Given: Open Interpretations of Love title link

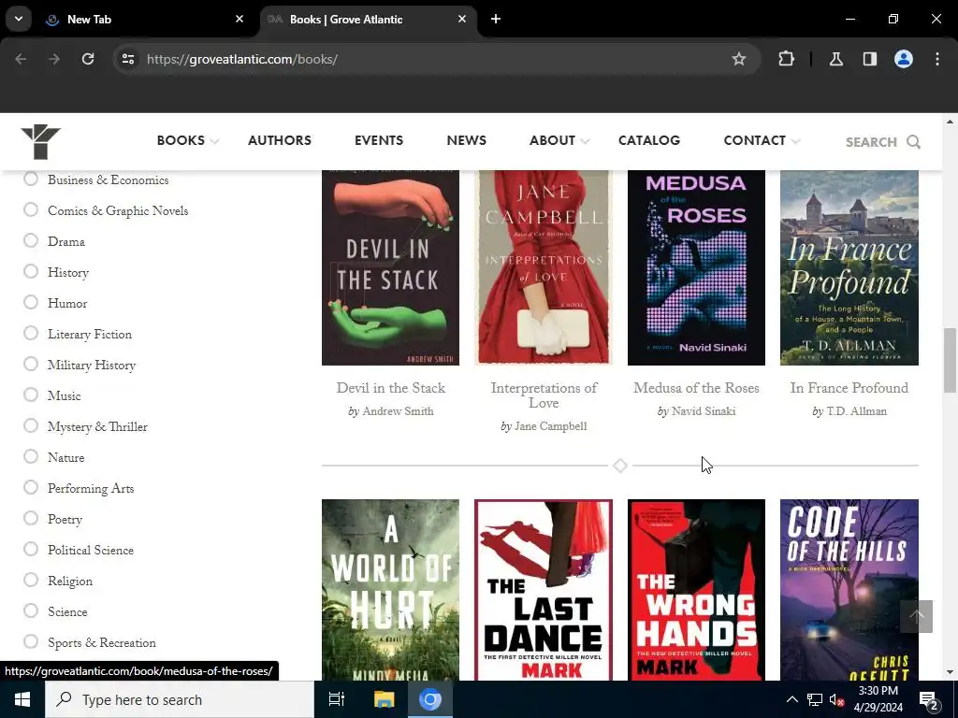Looking at the screenshot, I should tap(544, 395).
